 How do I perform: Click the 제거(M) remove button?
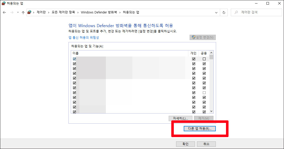(x=204, y=118)
